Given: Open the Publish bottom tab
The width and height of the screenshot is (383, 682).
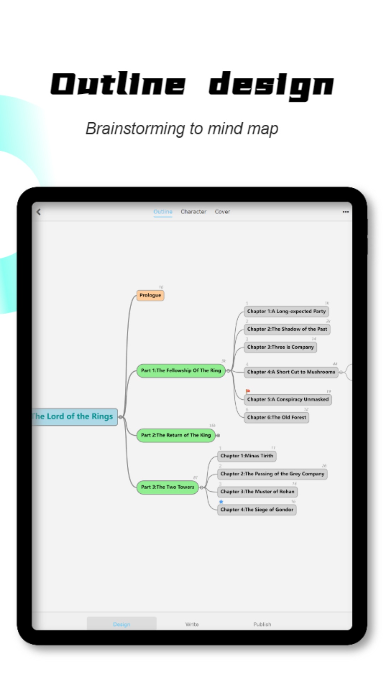Looking at the screenshot, I should (x=262, y=624).
